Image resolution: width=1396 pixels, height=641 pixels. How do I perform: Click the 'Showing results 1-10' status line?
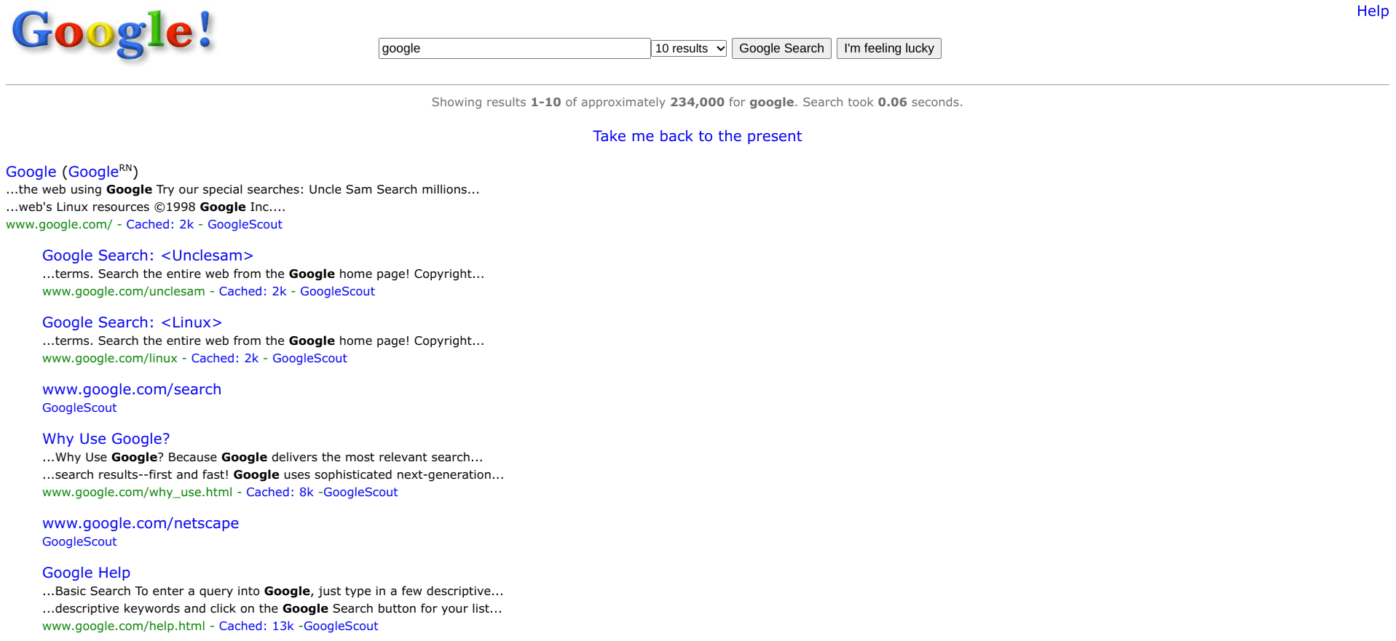[697, 103]
